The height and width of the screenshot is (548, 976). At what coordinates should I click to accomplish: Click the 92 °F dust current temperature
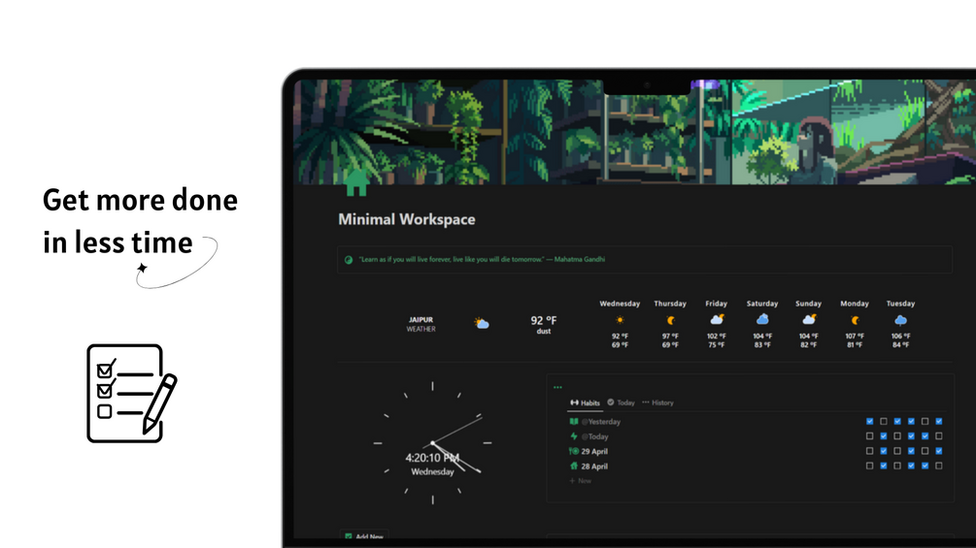[544, 324]
